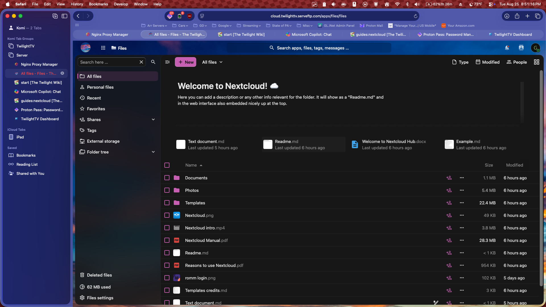The width and height of the screenshot is (546, 307).
Task: Open the notifications bell in Nextcloud
Action: pyautogui.click(x=507, y=48)
